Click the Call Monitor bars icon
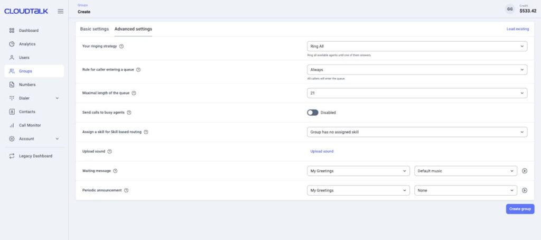 click(12, 125)
